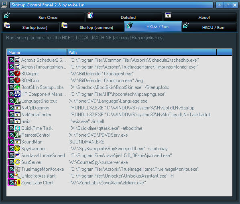
Task: Disable the QuickTime Task checkbox
Action: (x=11, y=128)
